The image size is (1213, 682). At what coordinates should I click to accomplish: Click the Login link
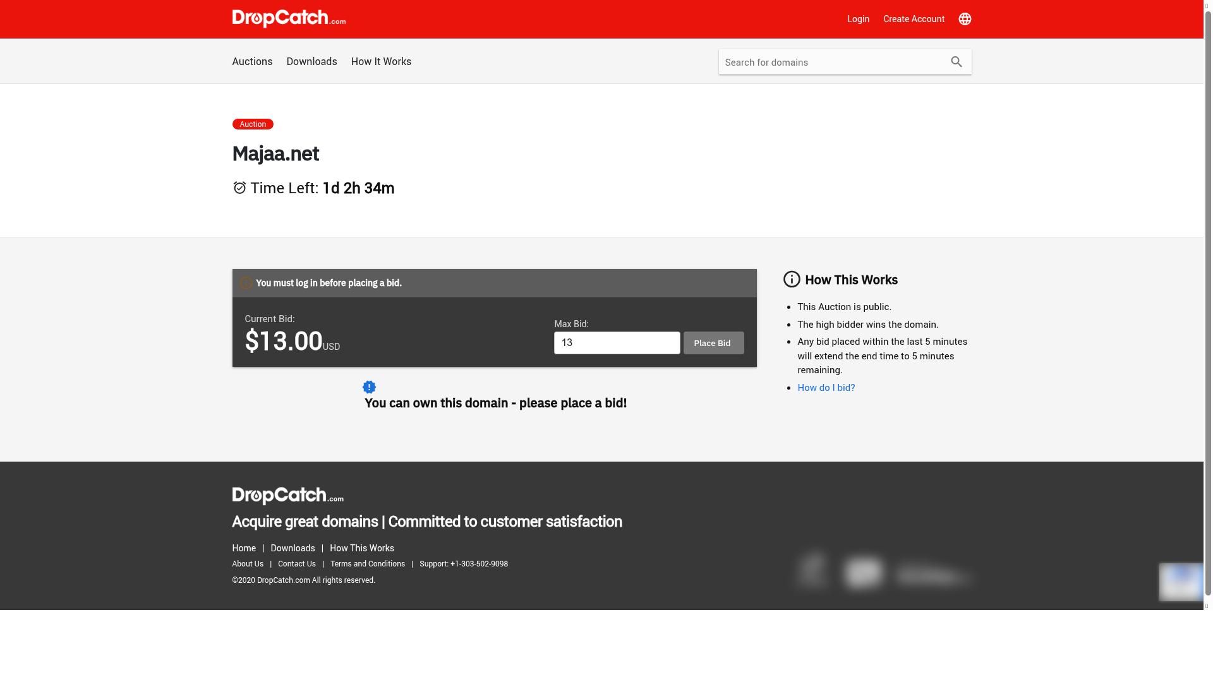858,19
